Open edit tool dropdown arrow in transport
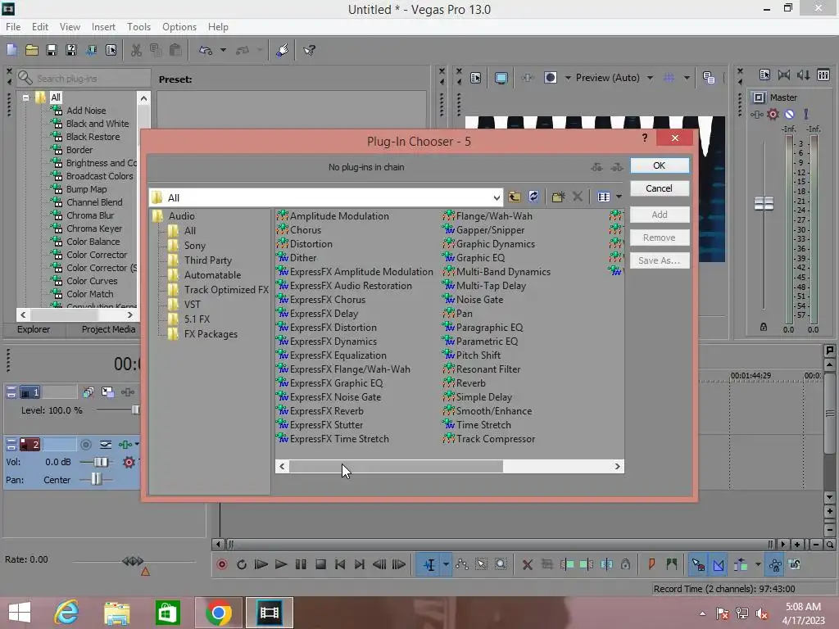The image size is (839, 629). (445, 564)
